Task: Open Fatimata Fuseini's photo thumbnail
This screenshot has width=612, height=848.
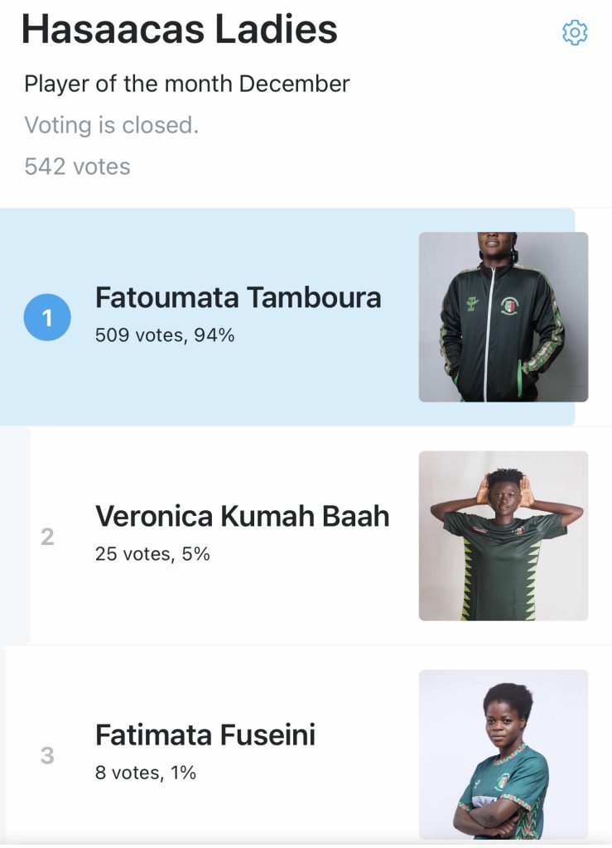Action: point(504,754)
